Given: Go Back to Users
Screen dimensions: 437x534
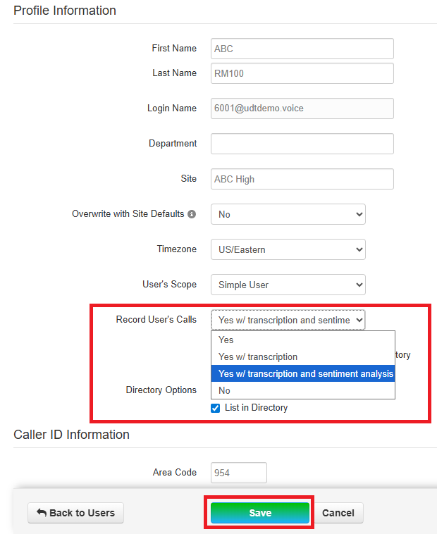Looking at the screenshot, I should (75, 513).
